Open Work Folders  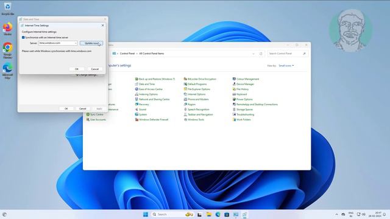[x=241, y=120]
